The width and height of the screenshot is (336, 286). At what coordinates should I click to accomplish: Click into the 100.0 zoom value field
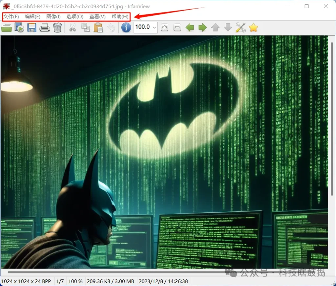pos(143,27)
